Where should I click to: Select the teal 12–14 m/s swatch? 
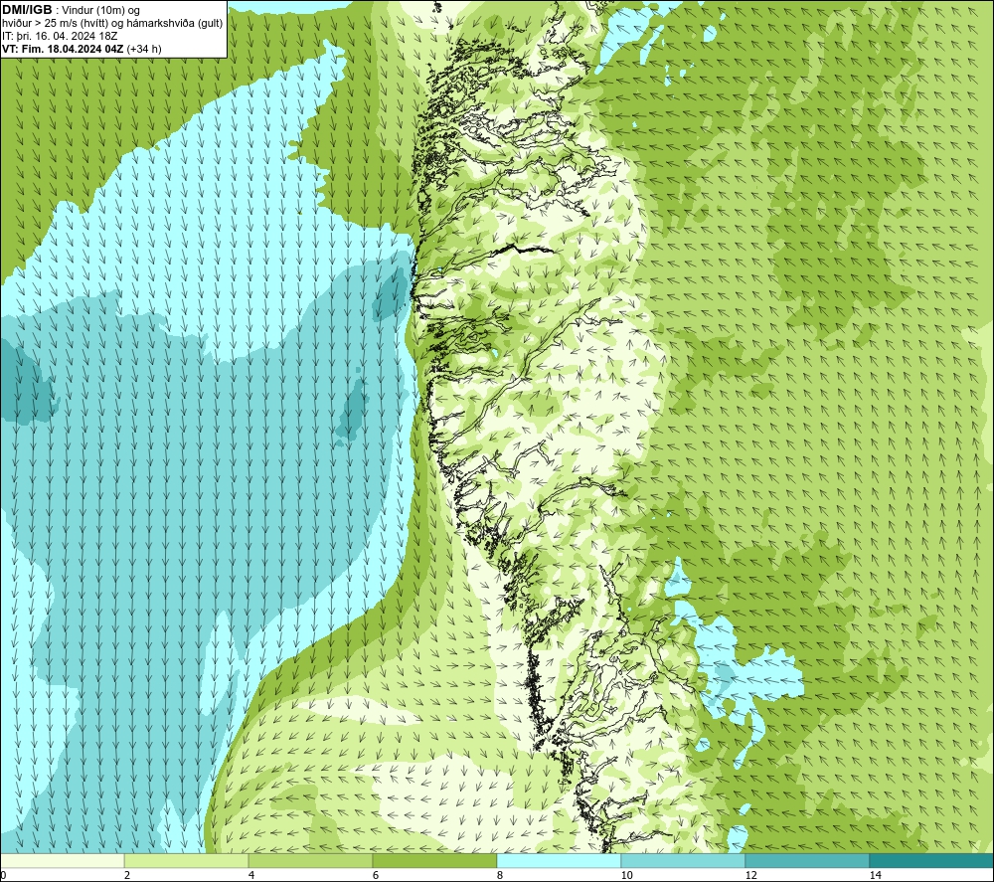click(x=807, y=860)
